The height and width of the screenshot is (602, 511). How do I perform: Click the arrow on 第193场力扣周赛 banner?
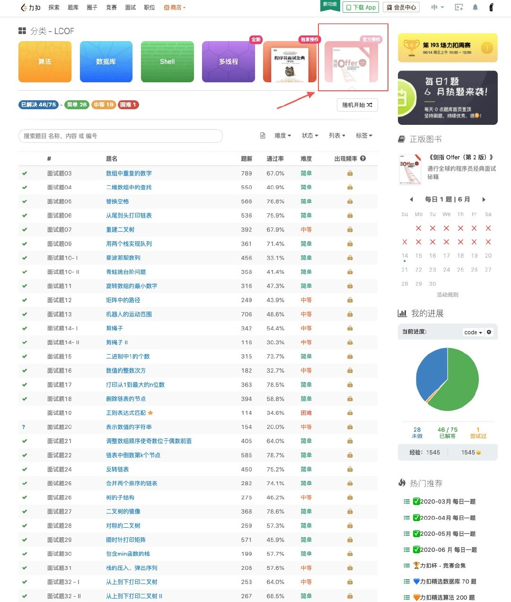(487, 48)
